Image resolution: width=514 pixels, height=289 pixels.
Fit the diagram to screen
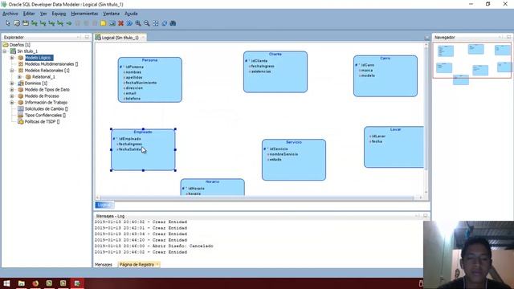(x=156, y=23)
